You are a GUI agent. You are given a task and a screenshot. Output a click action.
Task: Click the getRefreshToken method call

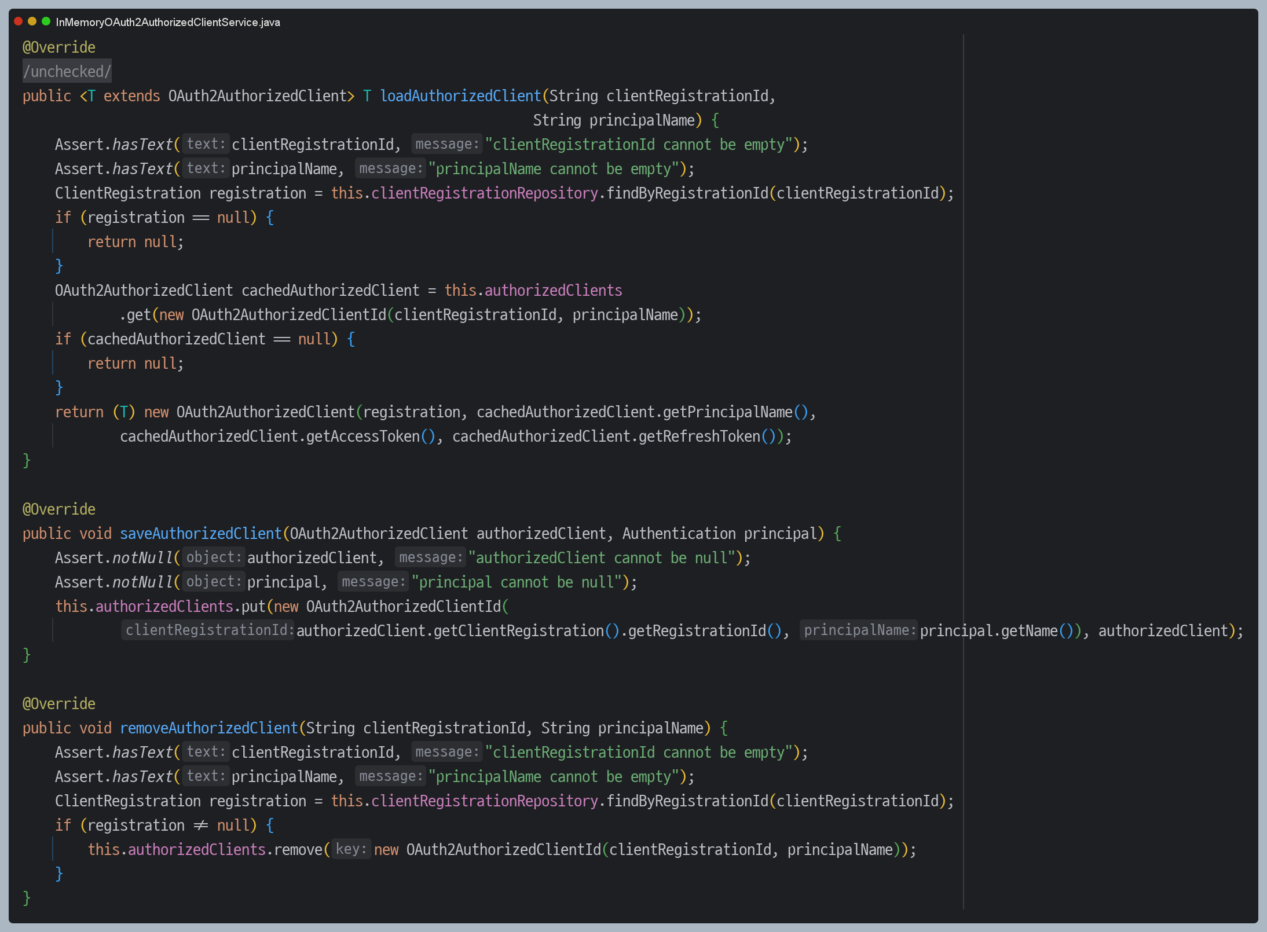(x=699, y=436)
